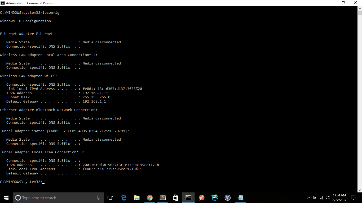Click the scrollbar down arrow
362x203 pixels.
[360, 190]
